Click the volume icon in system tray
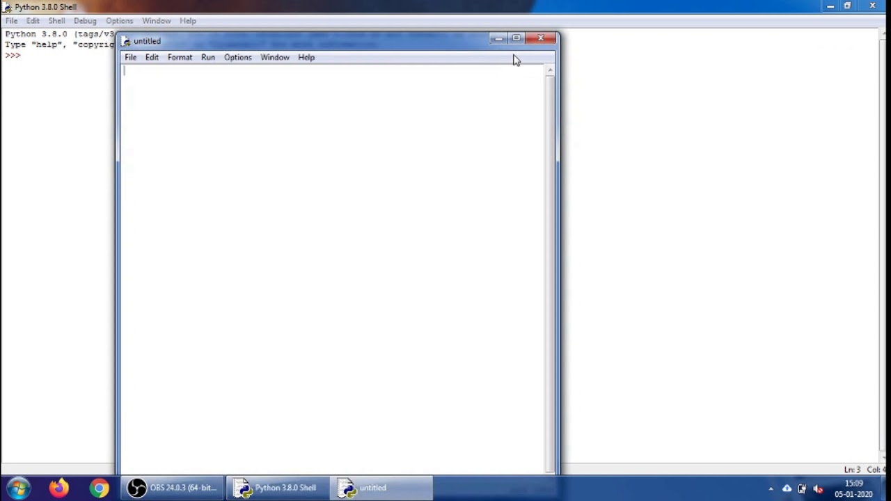The image size is (891, 501). pyautogui.click(x=818, y=488)
